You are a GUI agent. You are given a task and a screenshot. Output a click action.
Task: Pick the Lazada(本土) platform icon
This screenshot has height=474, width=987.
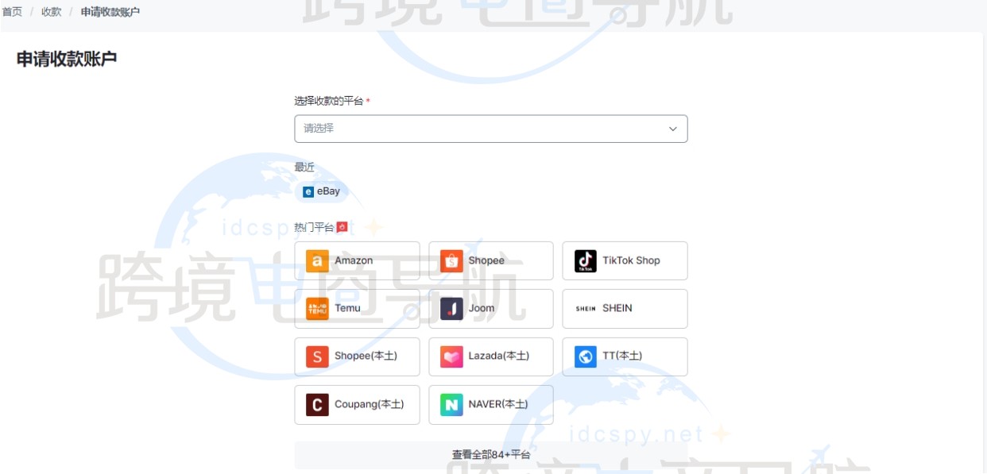click(490, 356)
